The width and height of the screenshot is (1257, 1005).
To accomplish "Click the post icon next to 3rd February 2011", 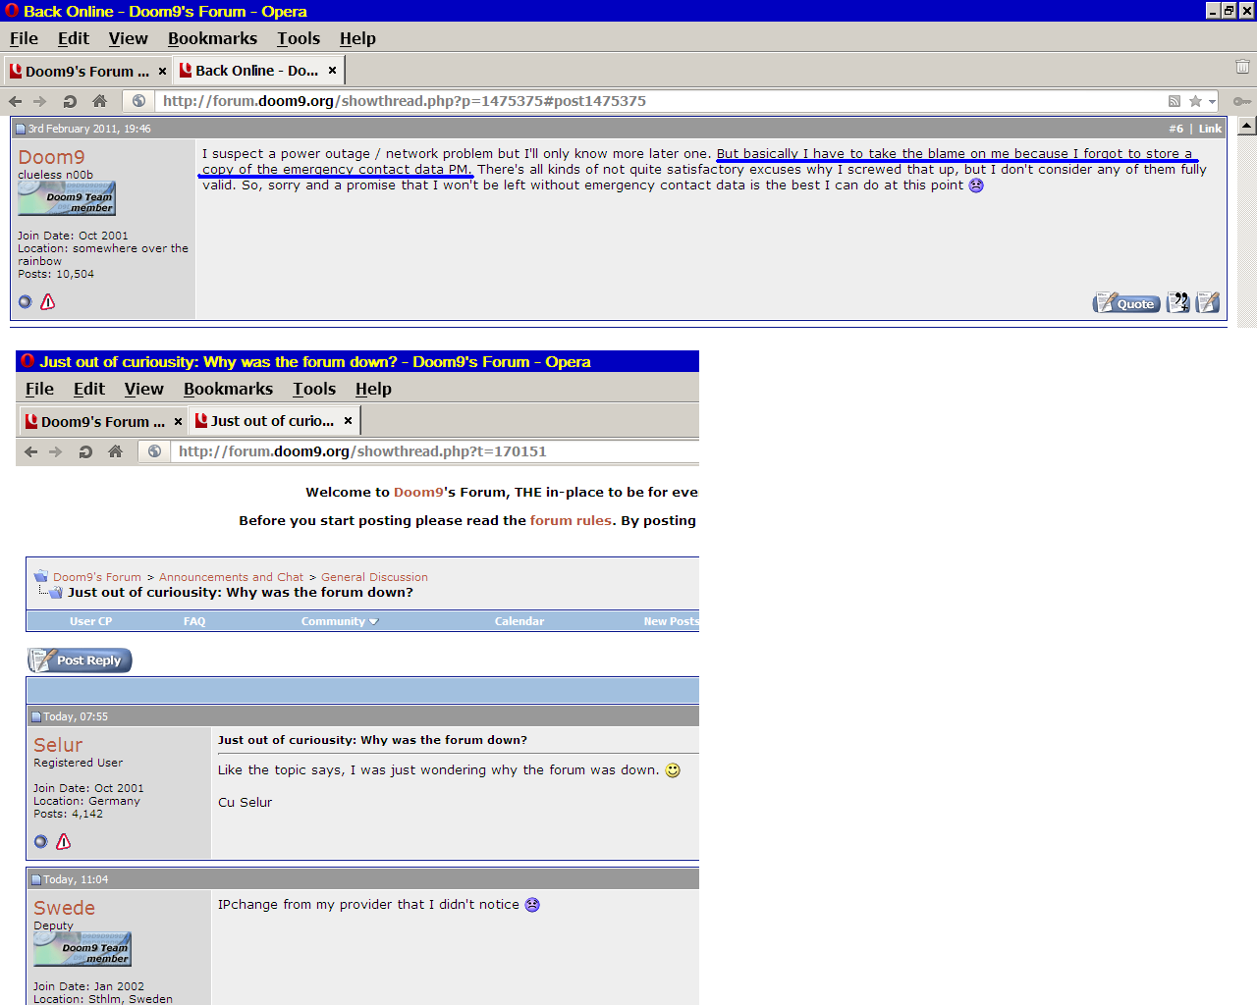I will [21, 129].
